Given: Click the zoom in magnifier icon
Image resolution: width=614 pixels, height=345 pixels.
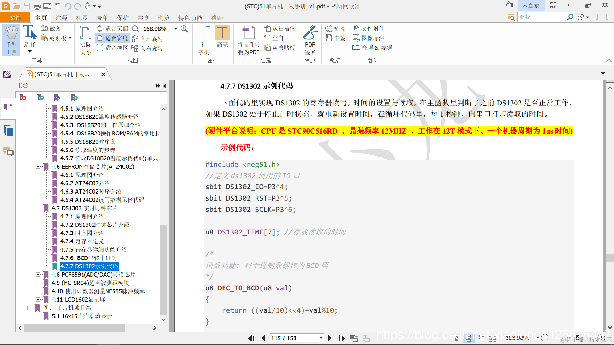Looking at the screenshot, I should 184,29.
